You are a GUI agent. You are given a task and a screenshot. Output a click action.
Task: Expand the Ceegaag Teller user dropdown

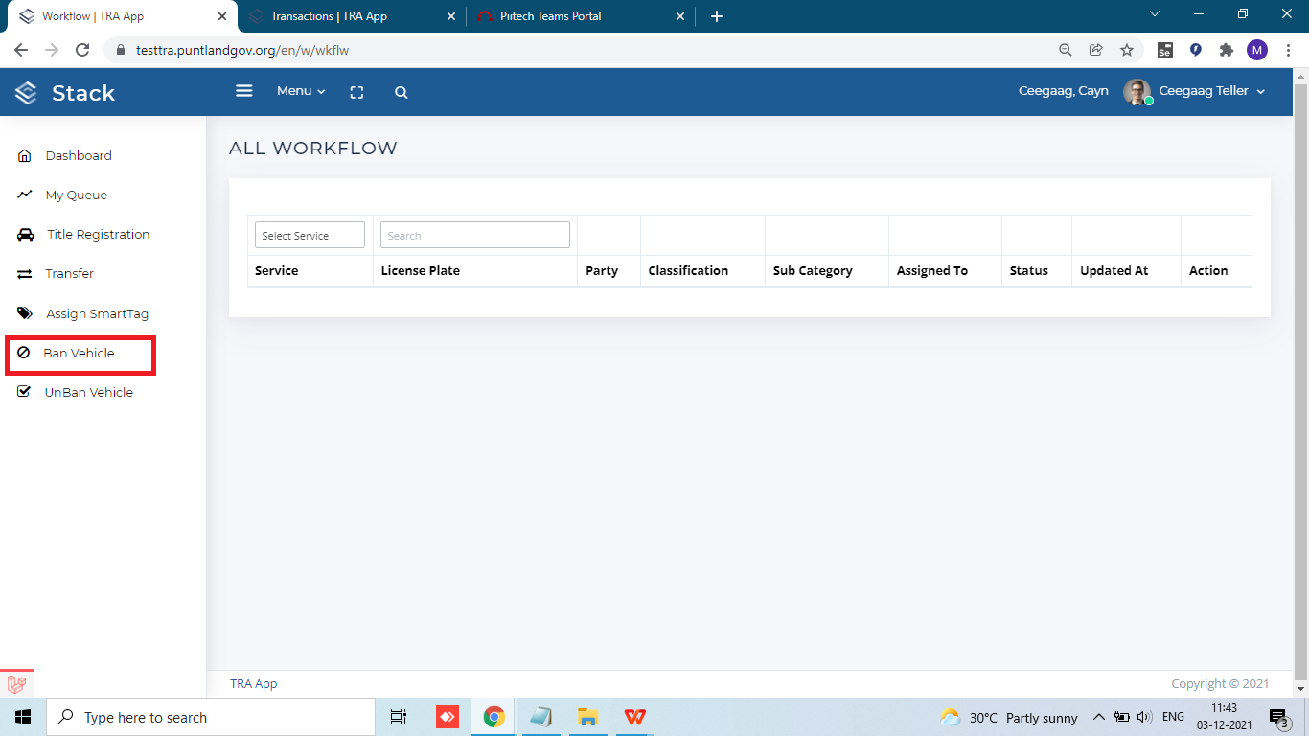[x=1212, y=91]
